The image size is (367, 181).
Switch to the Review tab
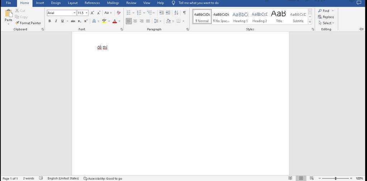(x=131, y=3)
